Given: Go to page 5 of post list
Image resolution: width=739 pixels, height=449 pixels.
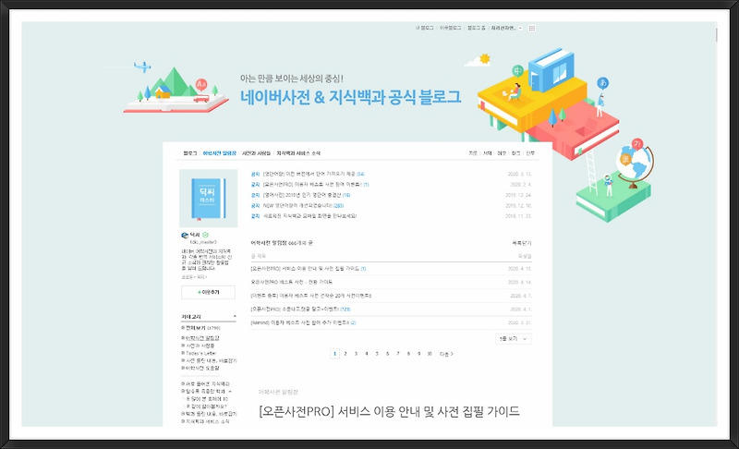Looking at the screenshot, I should tap(377, 354).
